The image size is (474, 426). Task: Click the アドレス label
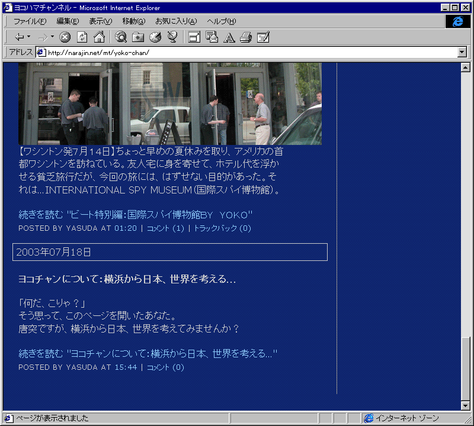point(21,52)
